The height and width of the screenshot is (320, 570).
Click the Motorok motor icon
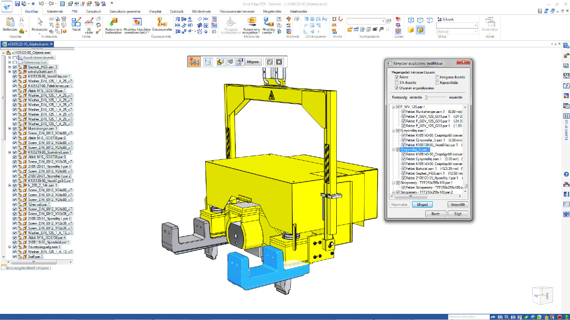tap(289, 19)
